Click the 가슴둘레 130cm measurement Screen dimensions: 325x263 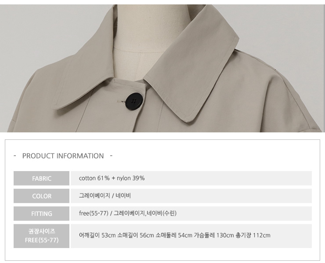tap(214, 235)
